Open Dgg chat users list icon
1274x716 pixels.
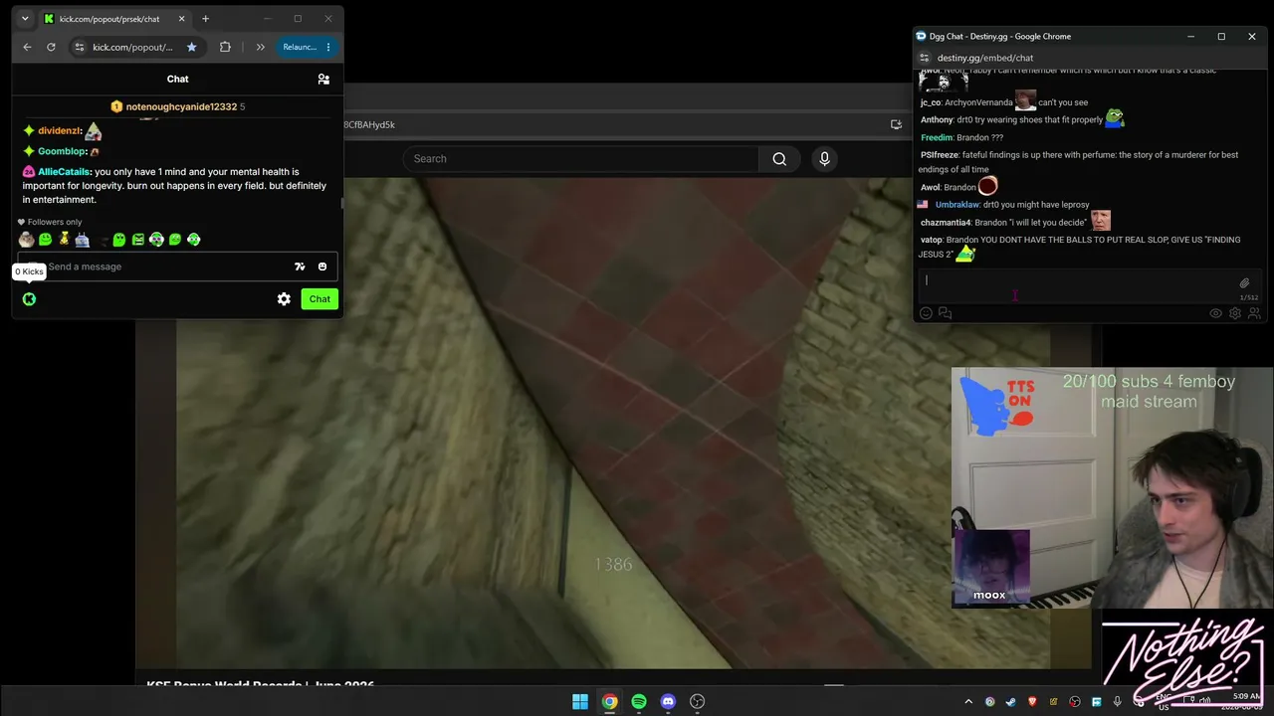pos(1254,313)
